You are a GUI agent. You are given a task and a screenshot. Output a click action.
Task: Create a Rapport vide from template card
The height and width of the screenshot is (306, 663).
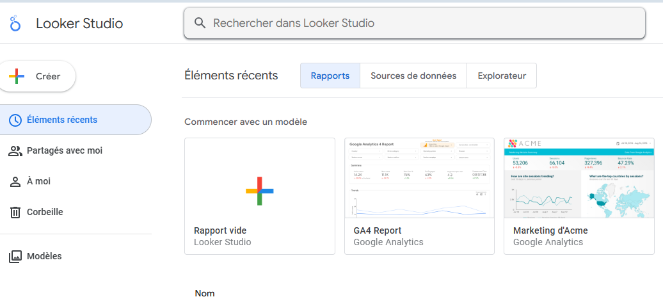point(260,196)
